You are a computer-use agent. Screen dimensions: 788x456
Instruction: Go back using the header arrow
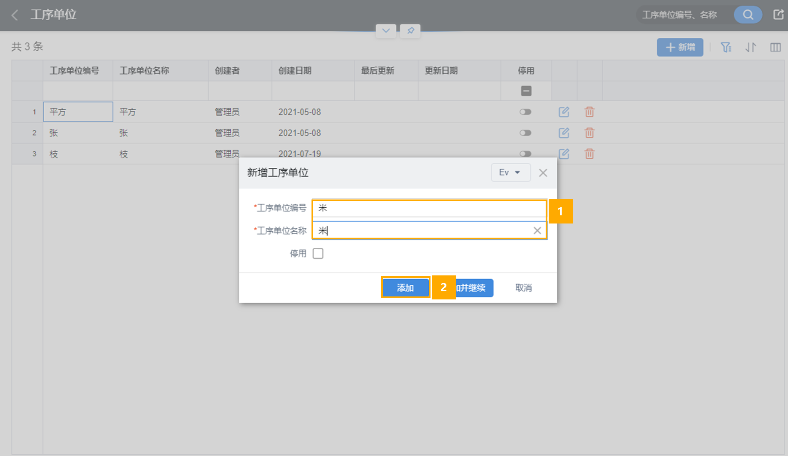click(15, 15)
